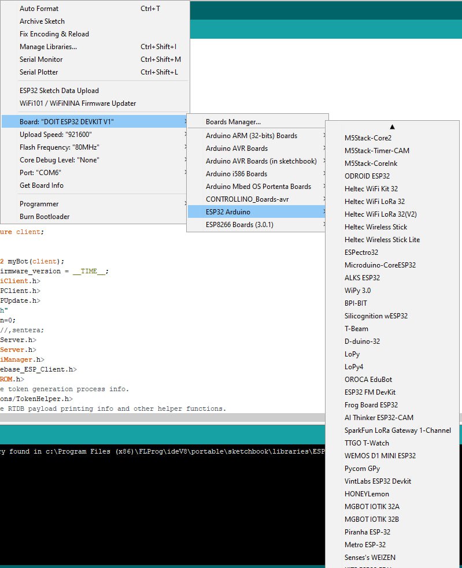Select Silicognition wESP32 board
462x568 pixels.
pos(393,316)
